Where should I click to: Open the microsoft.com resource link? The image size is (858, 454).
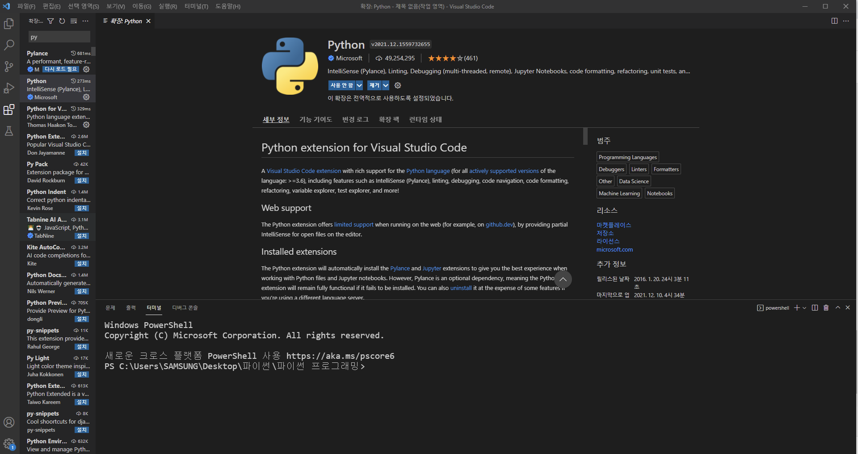(x=614, y=249)
